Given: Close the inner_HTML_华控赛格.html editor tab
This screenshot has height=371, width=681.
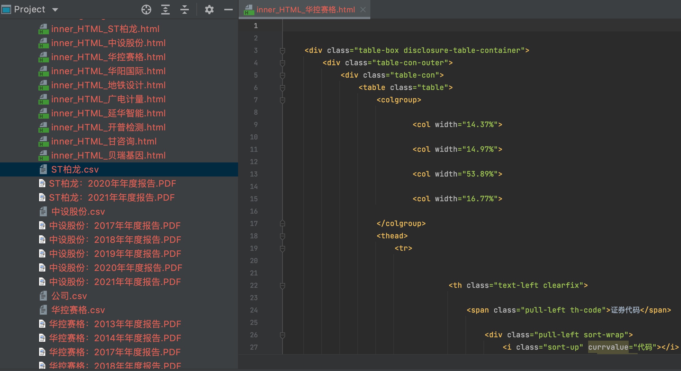Looking at the screenshot, I should (363, 10).
